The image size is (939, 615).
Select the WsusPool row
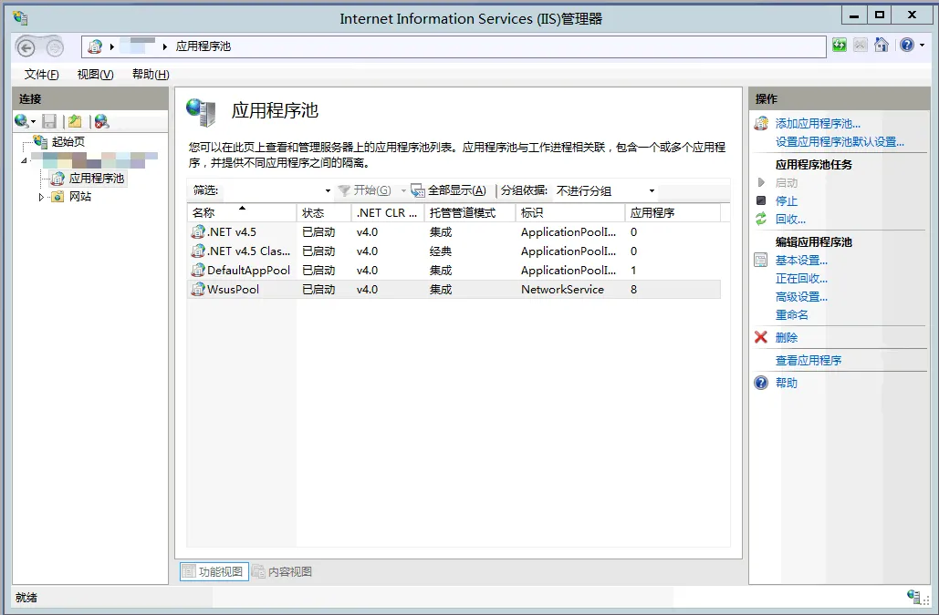point(454,289)
